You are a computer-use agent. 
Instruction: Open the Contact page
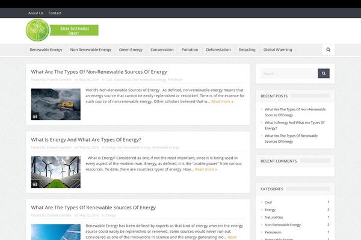[x=55, y=13]
